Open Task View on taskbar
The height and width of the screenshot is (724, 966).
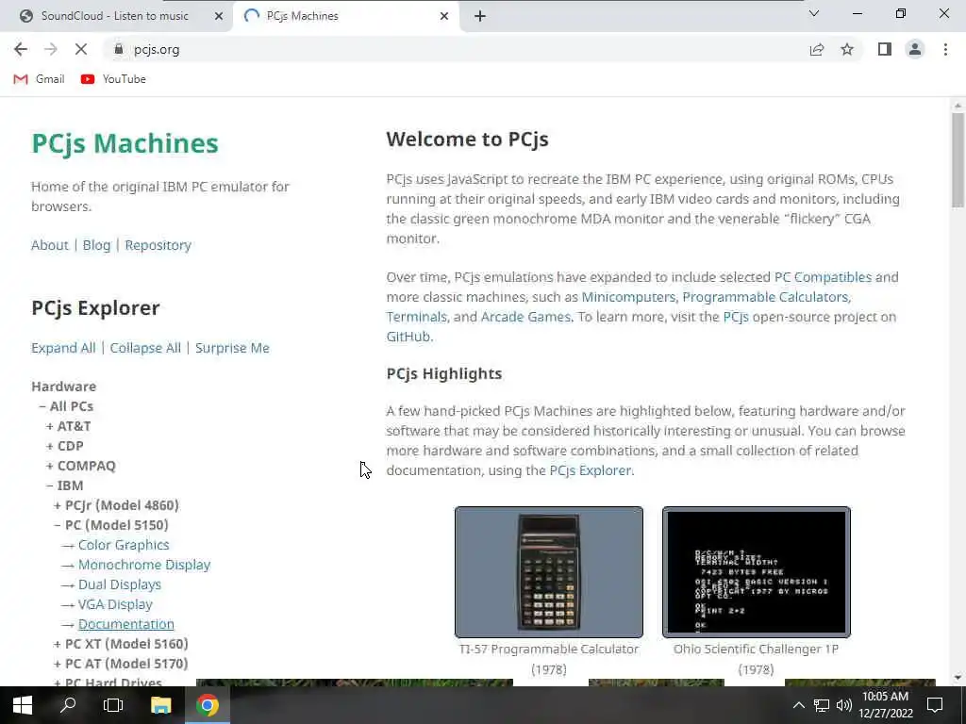(113, 705)
